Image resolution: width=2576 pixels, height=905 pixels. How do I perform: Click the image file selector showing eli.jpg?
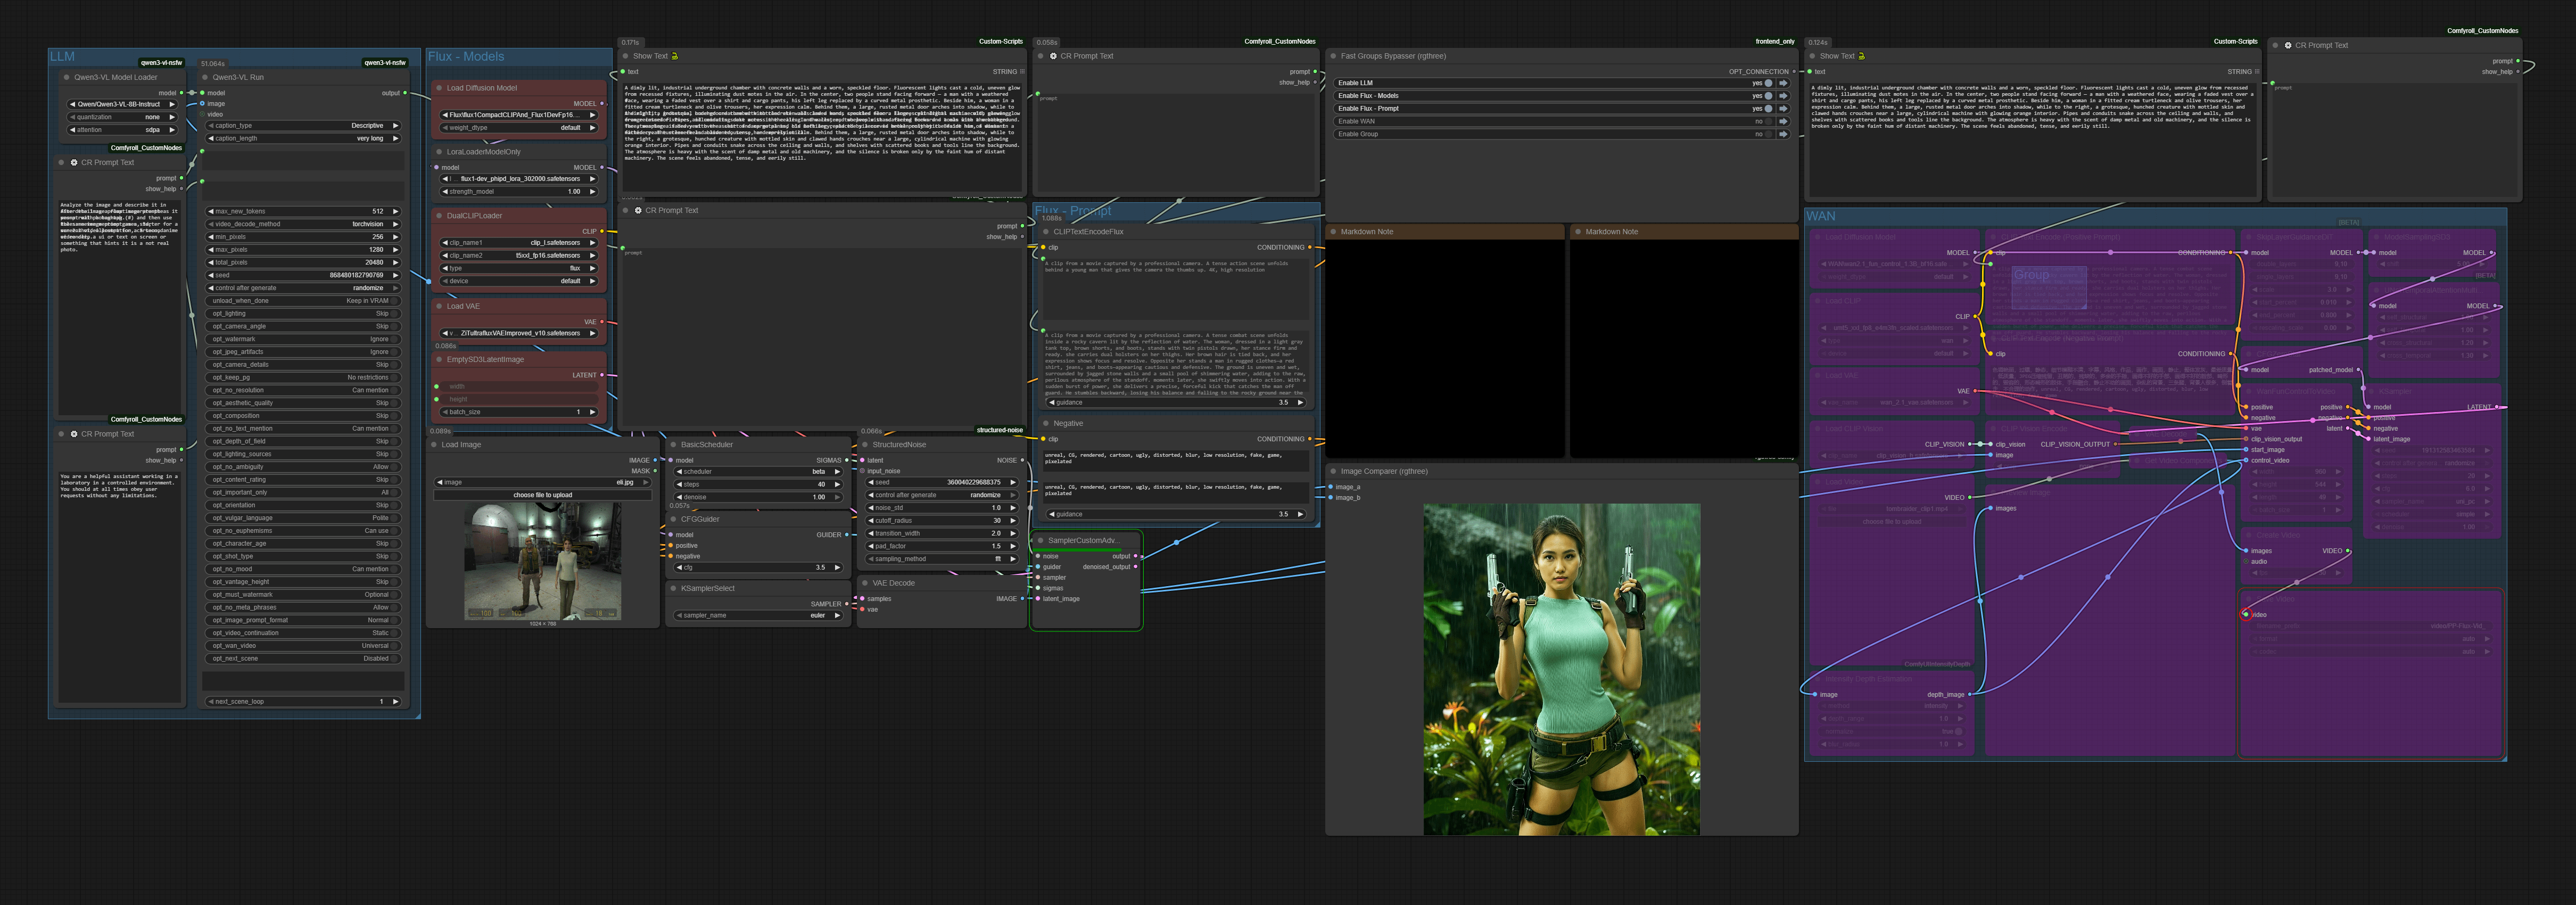pos(543,482)
